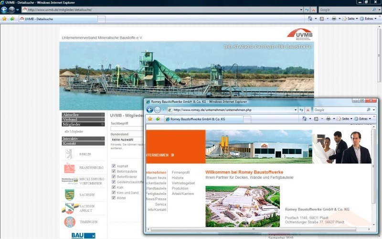Open the Arbeit/Karriere link
This screenshot has height=239, width=382.
[x=183, y=194]
